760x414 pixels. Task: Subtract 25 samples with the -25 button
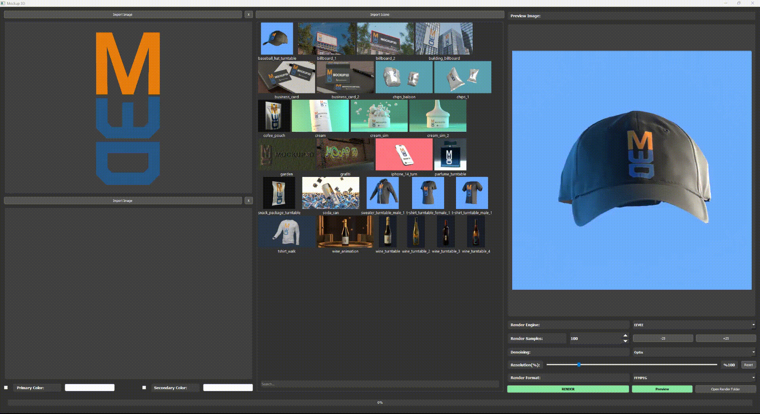[x=663, y=338]
